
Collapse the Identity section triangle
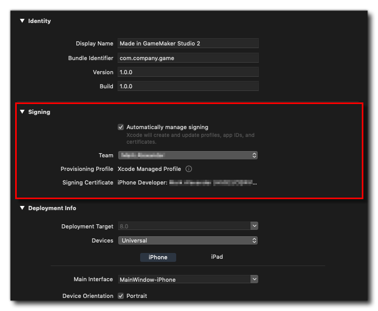coord(22,21)
